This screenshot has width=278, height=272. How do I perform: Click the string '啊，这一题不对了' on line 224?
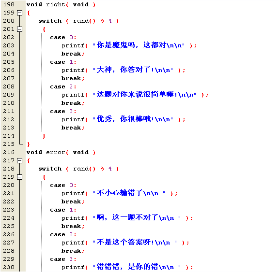click(127, 217)
